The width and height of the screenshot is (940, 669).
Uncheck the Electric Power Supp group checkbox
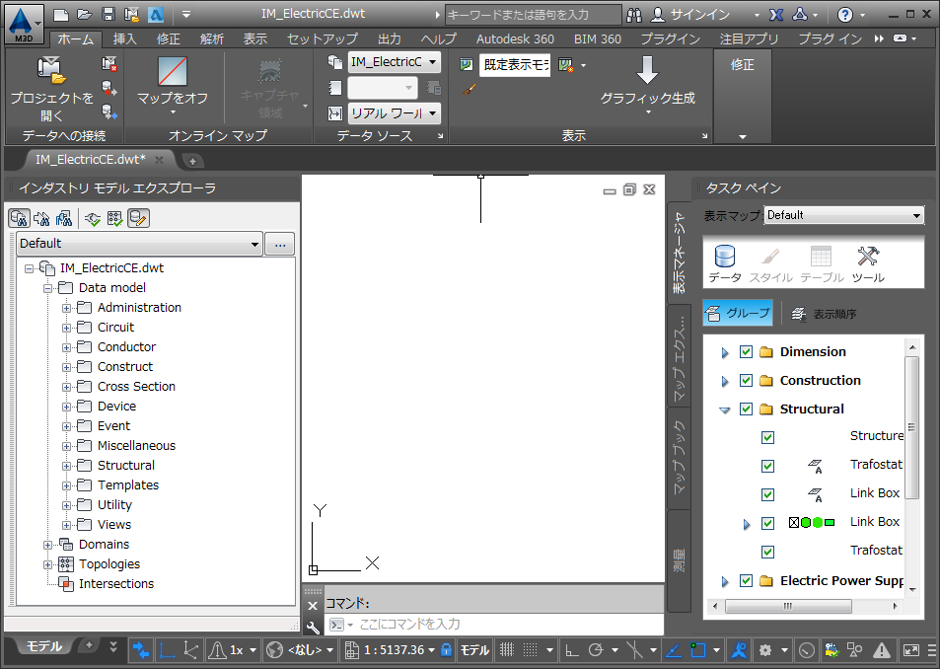(746, 580)
